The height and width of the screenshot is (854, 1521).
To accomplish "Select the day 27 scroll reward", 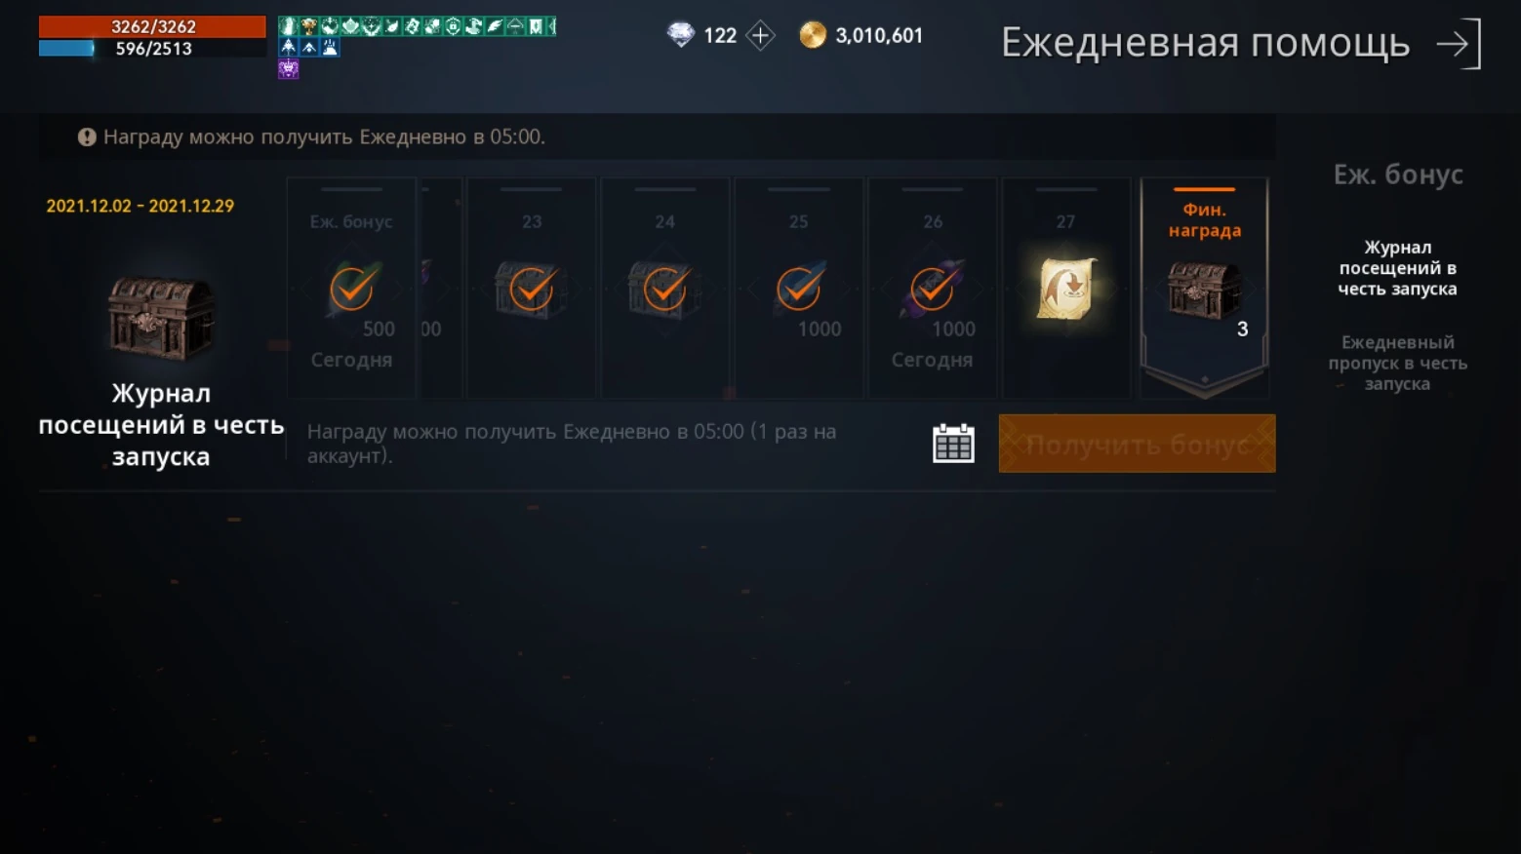I will [1066, 289].
